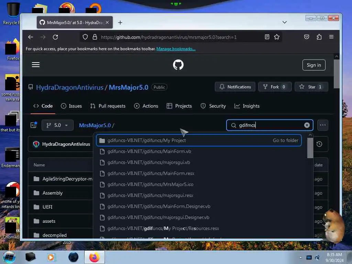Open the Windows Start menu orb
Image resolution: width=352 pixels, height=264 pixels.
[x=9, y=257]
